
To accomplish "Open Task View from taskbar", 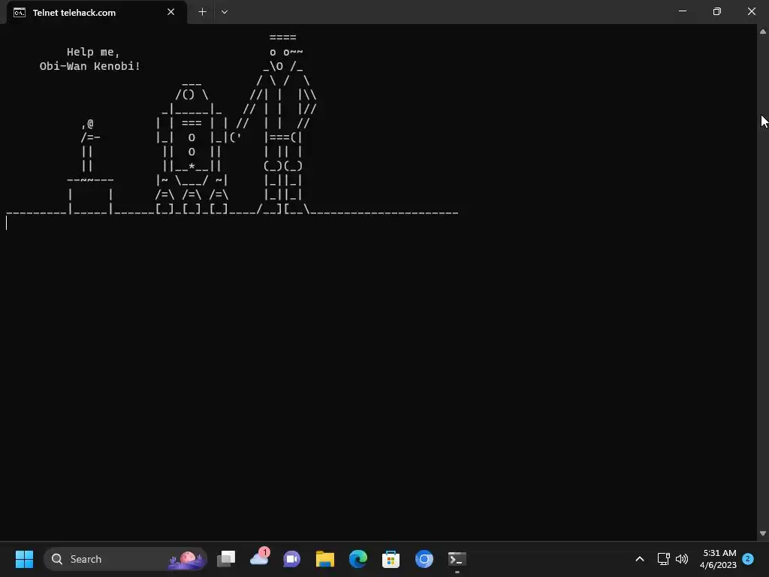I will pos(226,559).
